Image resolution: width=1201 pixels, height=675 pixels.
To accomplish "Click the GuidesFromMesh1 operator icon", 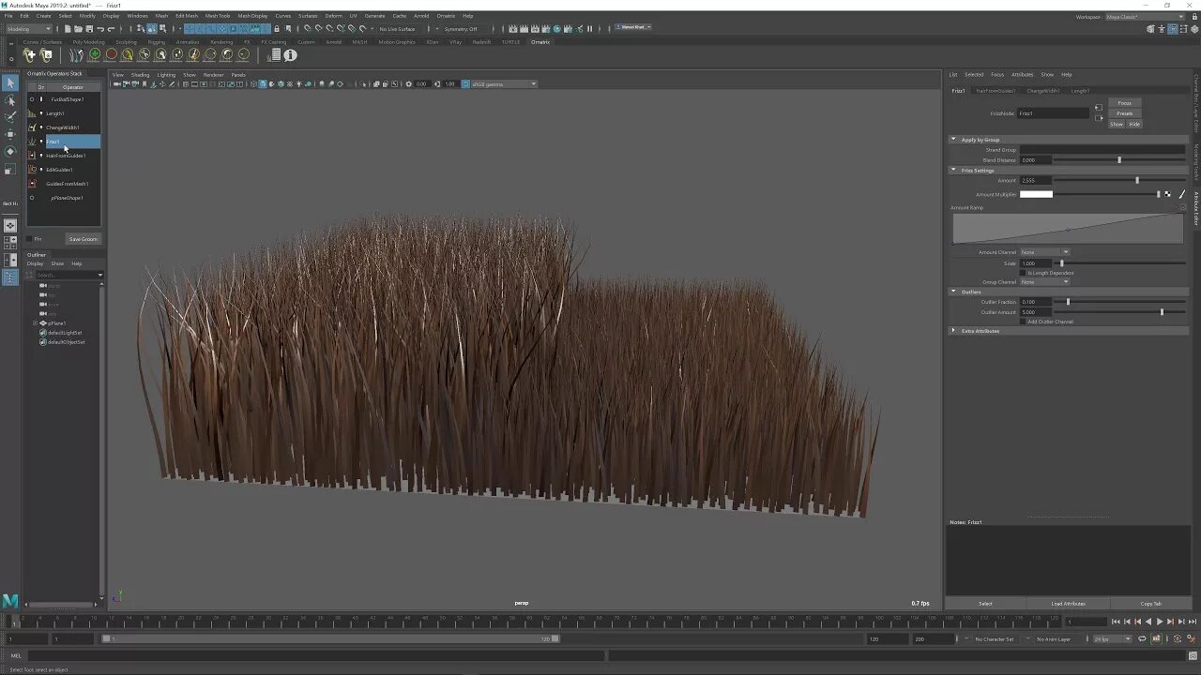I will (x=32, y=184).
